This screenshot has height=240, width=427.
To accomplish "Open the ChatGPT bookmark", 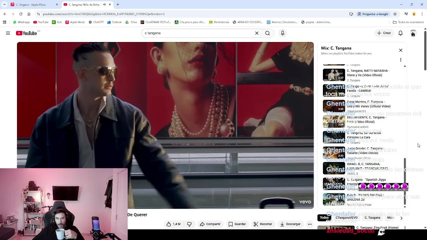I will pyautogui.click(x=96, y=22).
